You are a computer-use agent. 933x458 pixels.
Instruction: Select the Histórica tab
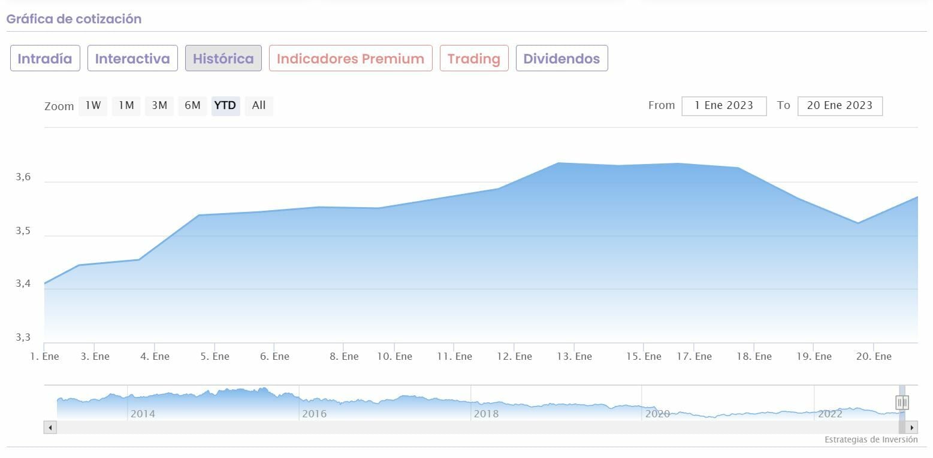[223, 59]
